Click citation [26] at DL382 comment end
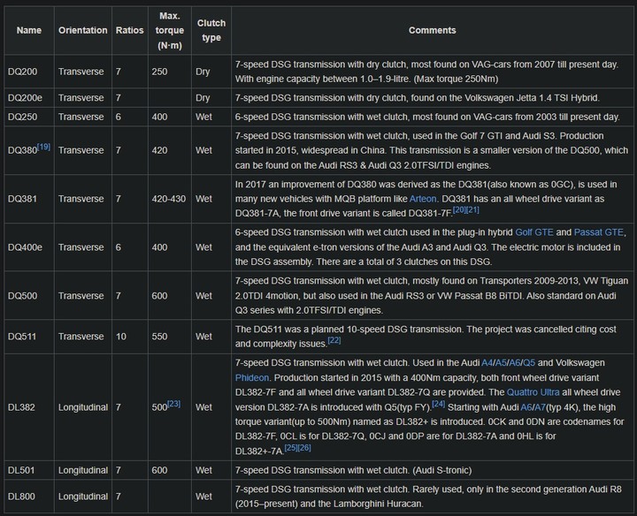Image resolution: width=637 pixels, height=516 pixels. (304, 447)
